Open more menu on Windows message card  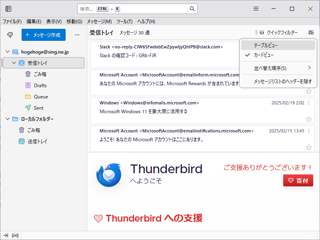click(309, 103)
